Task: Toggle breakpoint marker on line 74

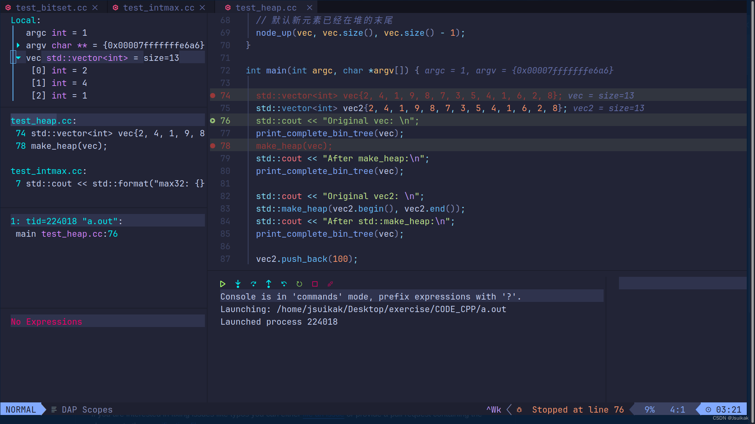Action: [x=213, y=95]
